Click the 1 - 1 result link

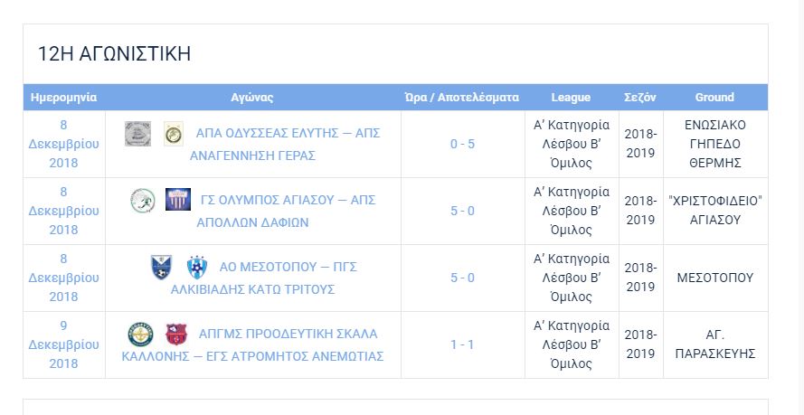tap(462, 344)
